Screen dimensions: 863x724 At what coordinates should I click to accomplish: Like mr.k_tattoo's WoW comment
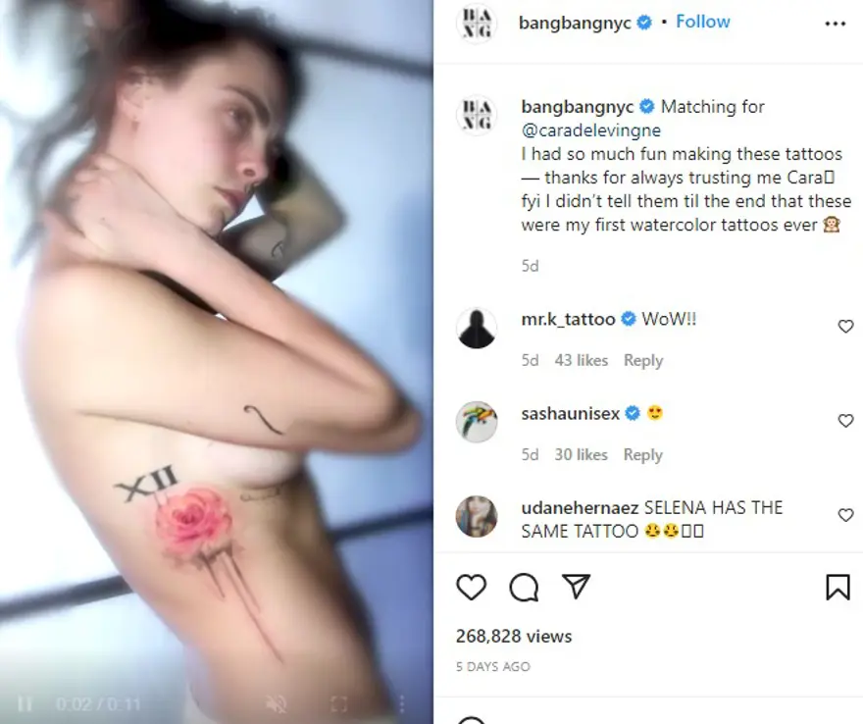845,327
